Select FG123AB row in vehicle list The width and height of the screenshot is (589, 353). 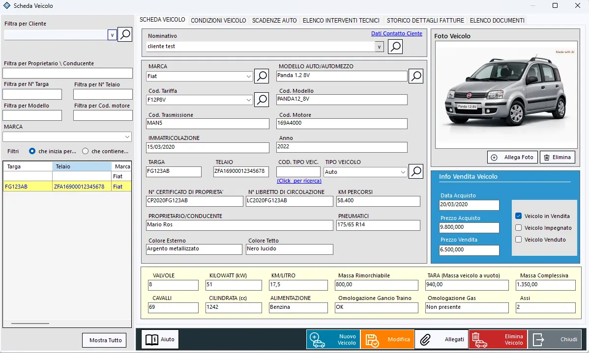67,187
